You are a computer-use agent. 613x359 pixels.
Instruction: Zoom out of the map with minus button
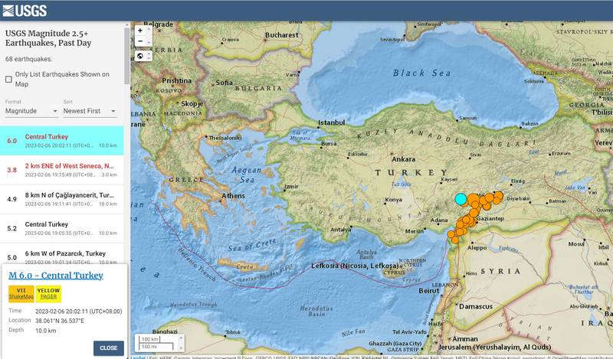click(140, 42)
